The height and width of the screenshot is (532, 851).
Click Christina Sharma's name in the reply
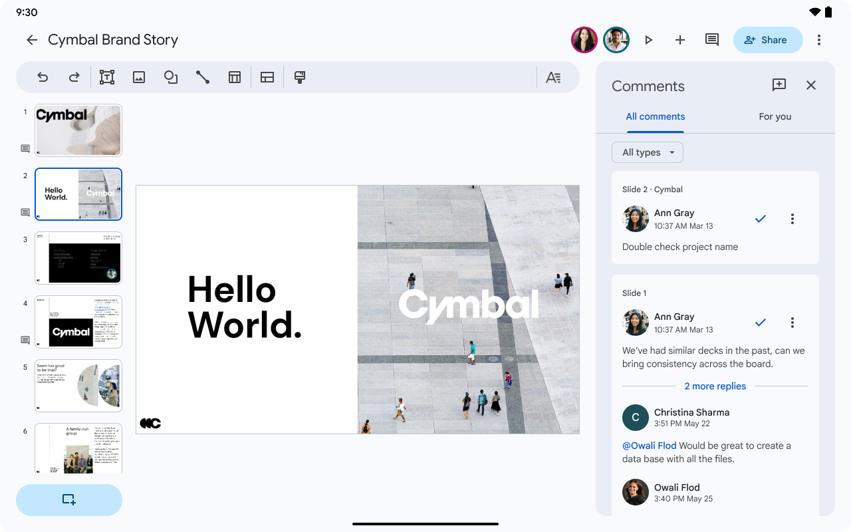point(691,412)
